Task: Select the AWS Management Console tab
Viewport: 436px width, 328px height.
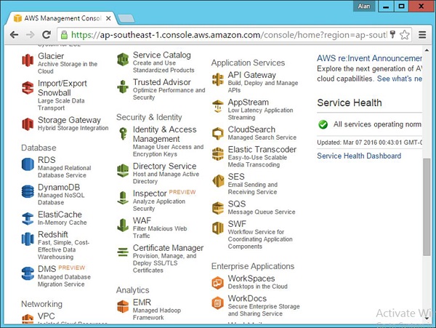Action: 62,18
